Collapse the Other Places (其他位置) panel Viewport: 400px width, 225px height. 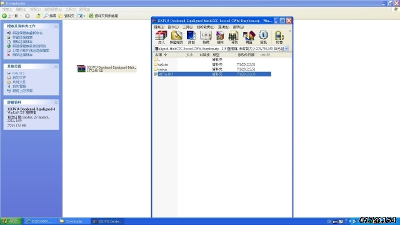point(56,66)
